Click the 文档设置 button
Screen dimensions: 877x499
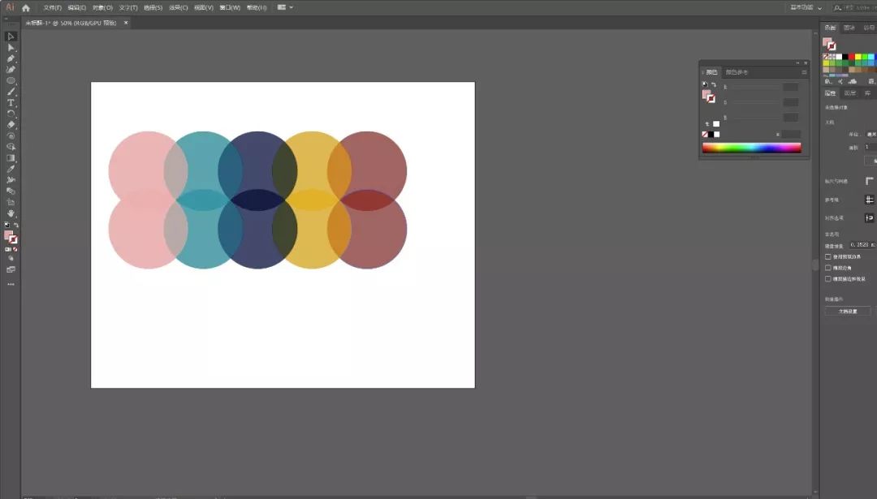848,311
